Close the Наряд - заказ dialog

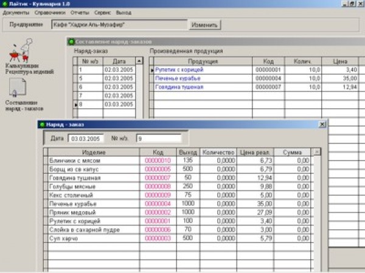click(322, 125)
